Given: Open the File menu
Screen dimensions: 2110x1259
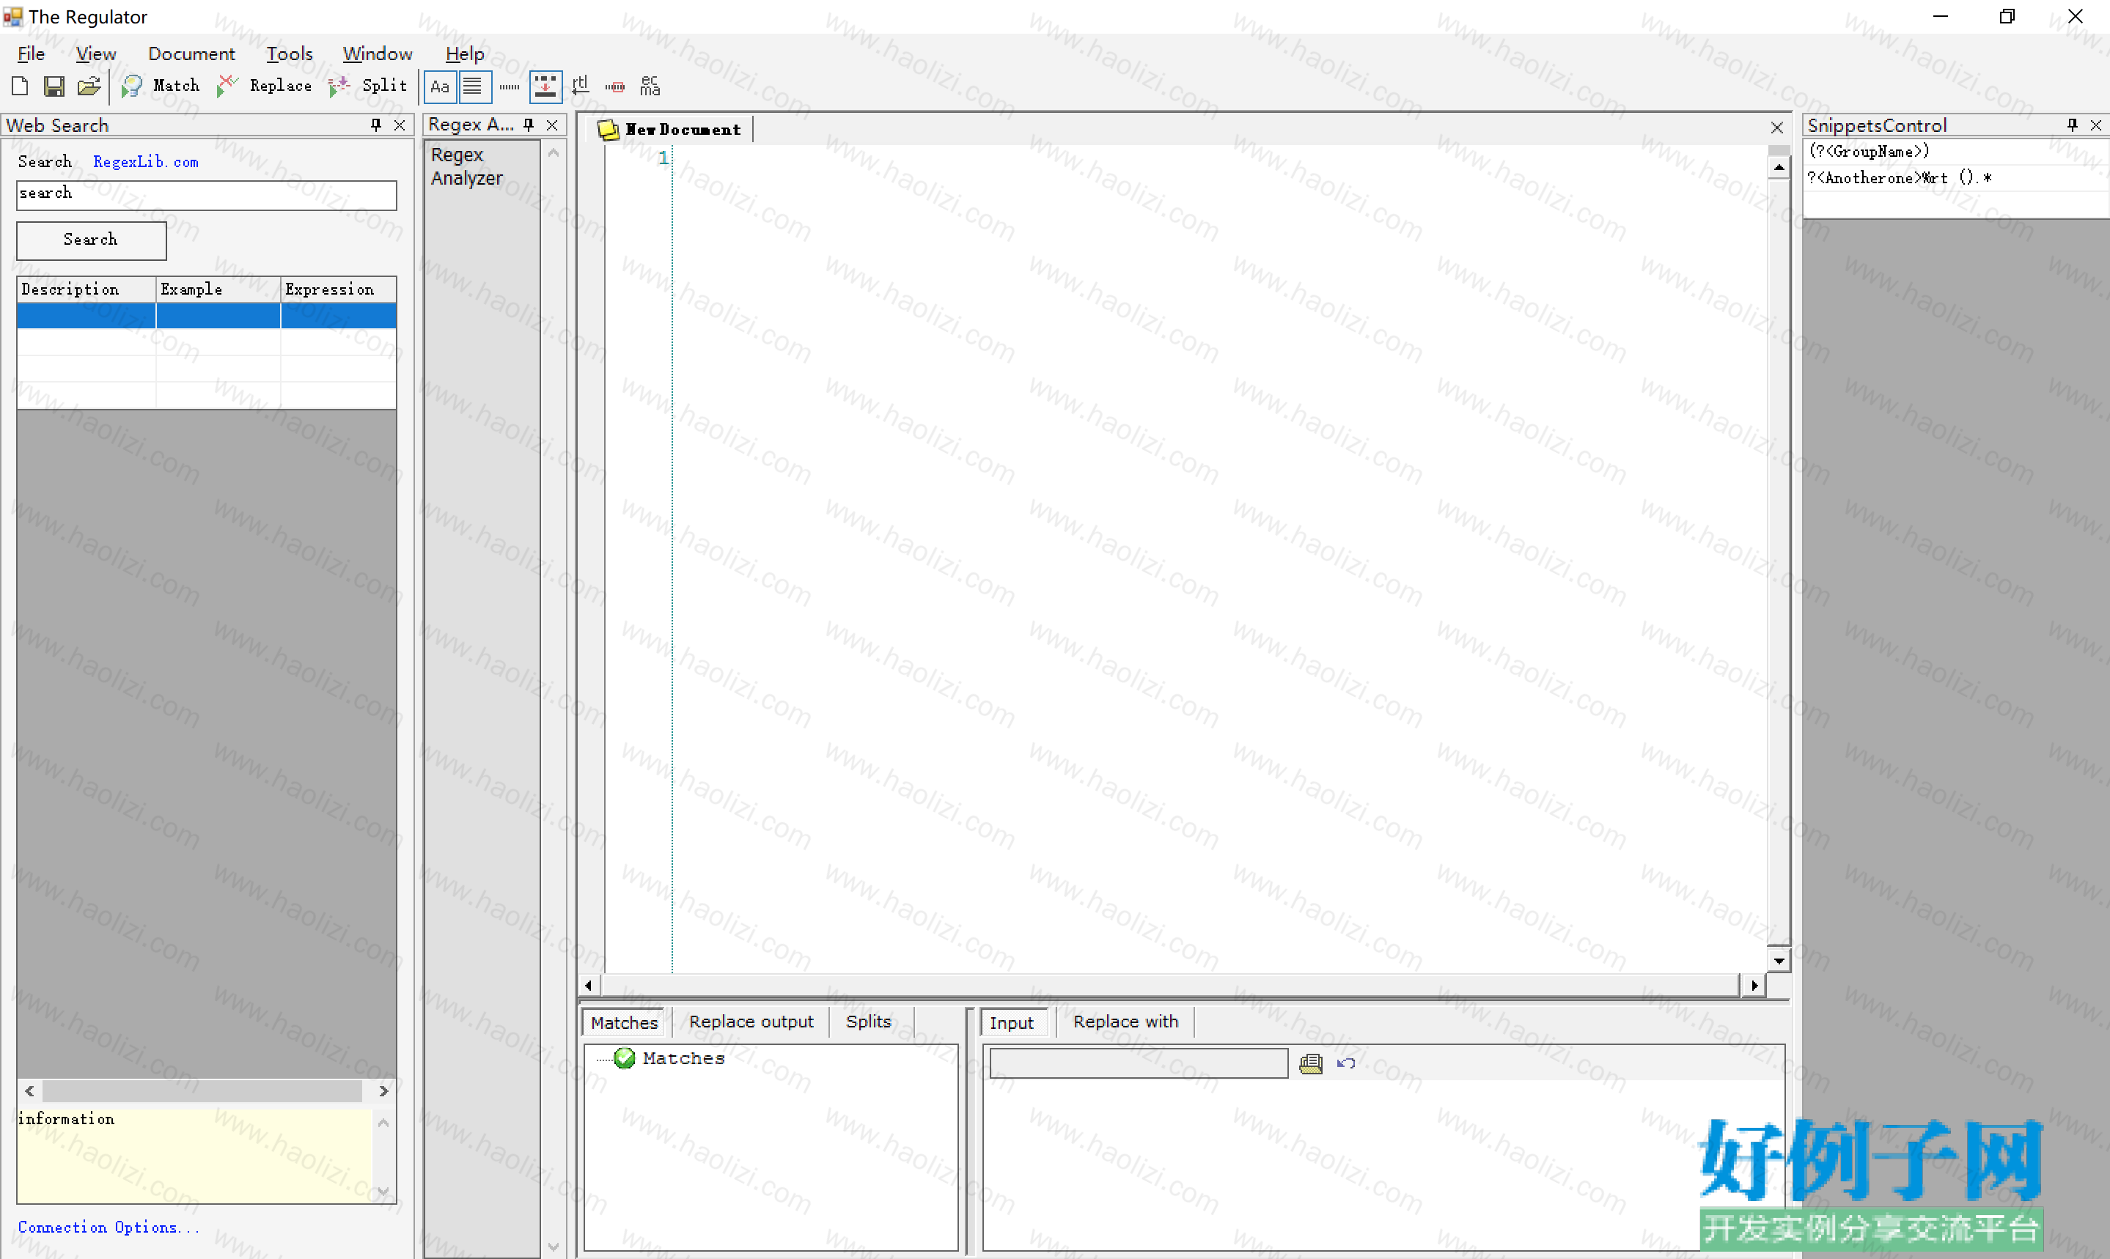Looking at the screenshot, I should (x=32, y=53).
